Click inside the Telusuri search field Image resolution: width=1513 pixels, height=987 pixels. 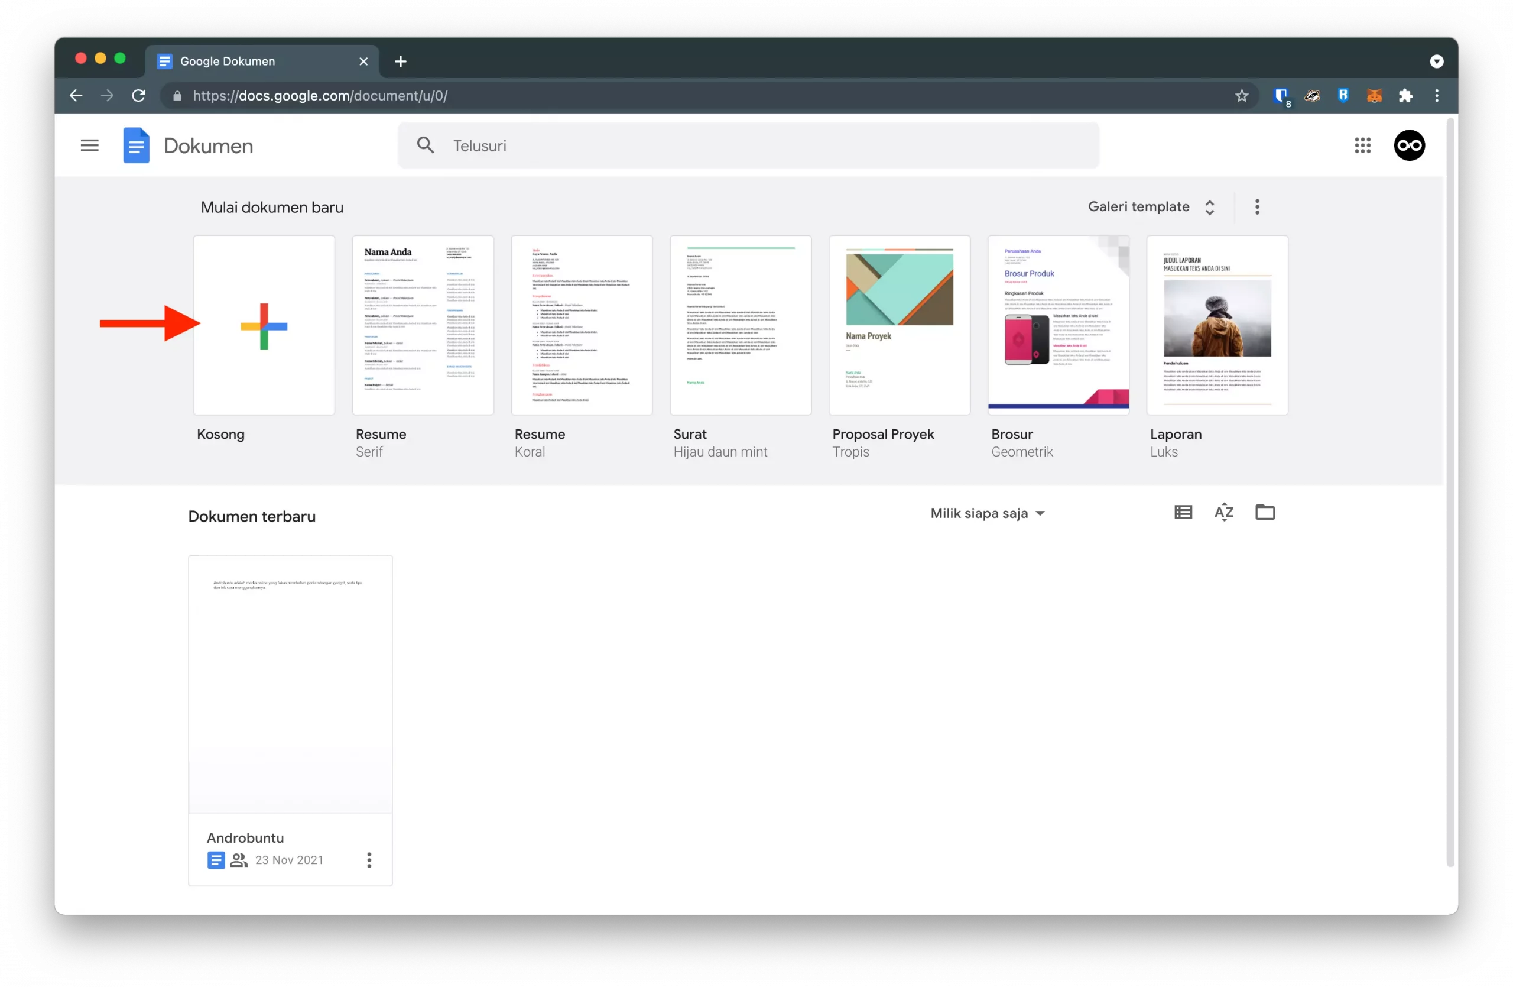coord(699,145)
